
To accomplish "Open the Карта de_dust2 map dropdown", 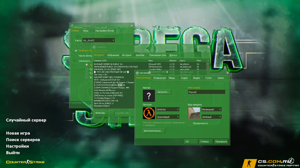I will point(99,40).
